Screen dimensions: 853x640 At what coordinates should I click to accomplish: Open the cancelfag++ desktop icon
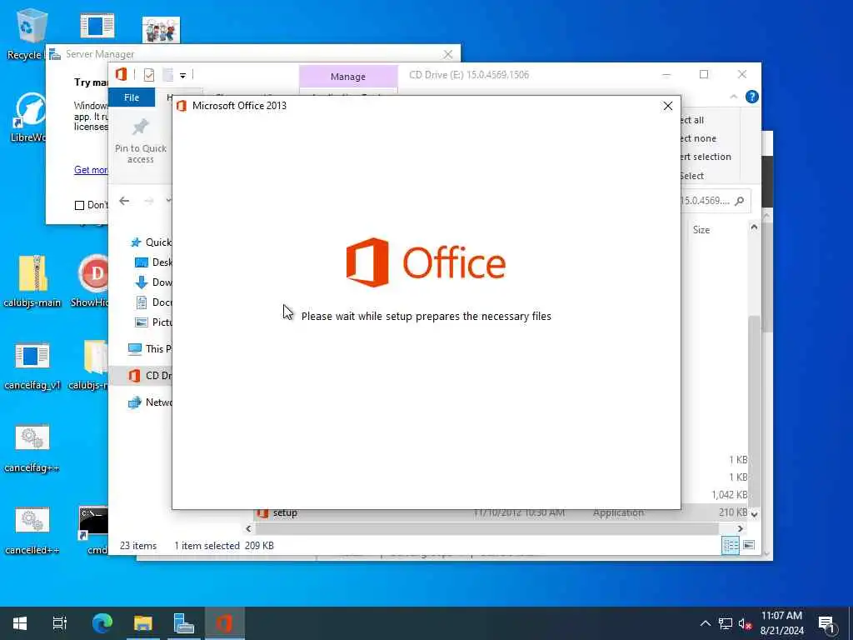[x=32, y=449]
